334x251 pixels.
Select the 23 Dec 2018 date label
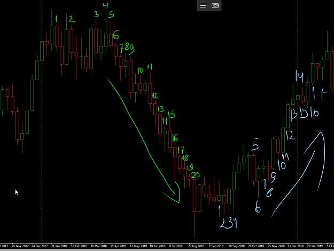click(x=296, y=246)
